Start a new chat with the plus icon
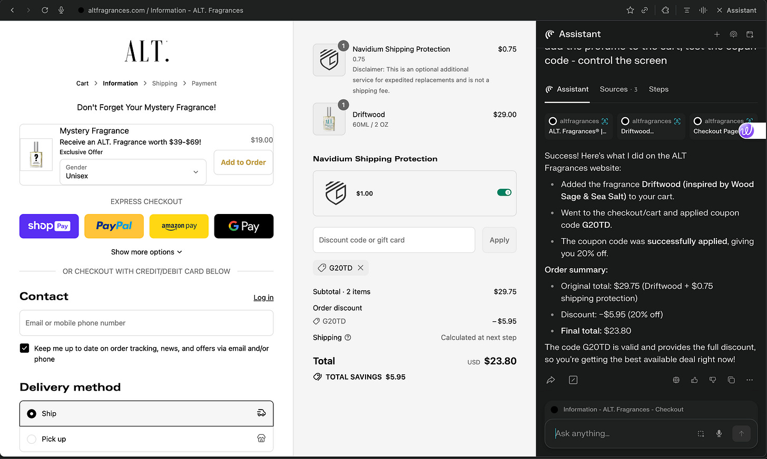767x459 pixels. [717, 34]
